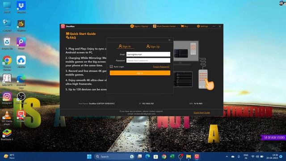Viewport: 286px width, 161px height.
Task: Click the DouWan logo in title bar
Action: 63,26
